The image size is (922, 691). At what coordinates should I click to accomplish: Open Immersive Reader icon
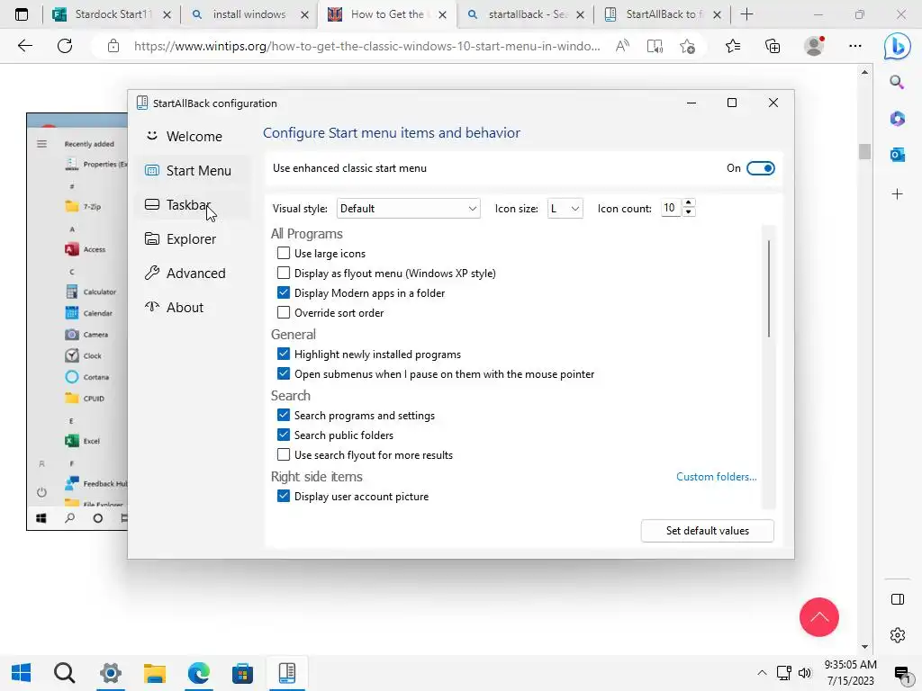[x=655, y=46]
